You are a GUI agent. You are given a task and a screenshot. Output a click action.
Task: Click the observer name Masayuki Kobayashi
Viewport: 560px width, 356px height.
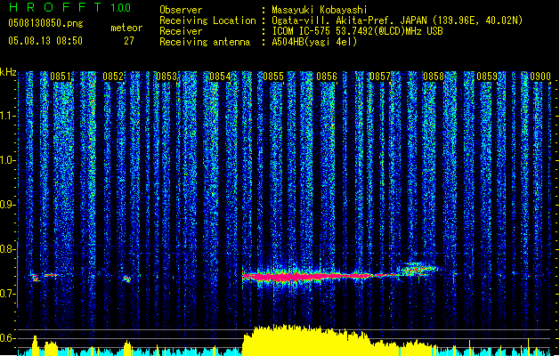[x=320, y=10]
